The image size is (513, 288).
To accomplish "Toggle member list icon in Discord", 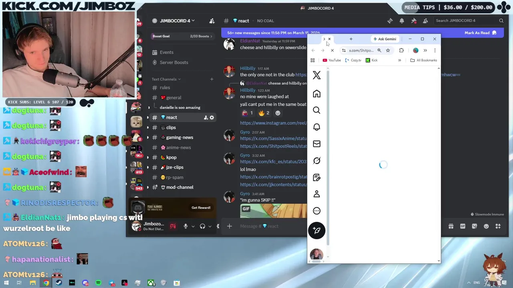I will coord(425,21).
